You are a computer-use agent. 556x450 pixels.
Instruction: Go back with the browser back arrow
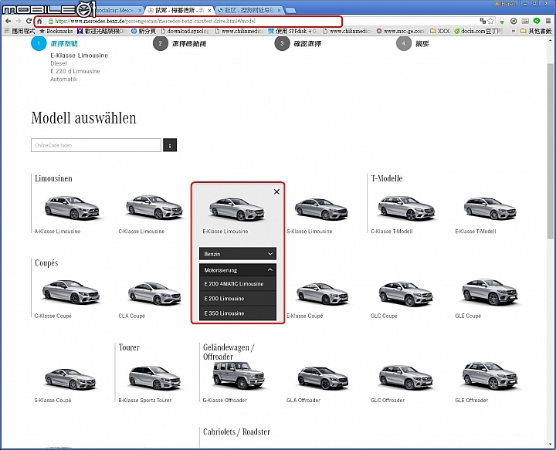[x=8, y=22]
